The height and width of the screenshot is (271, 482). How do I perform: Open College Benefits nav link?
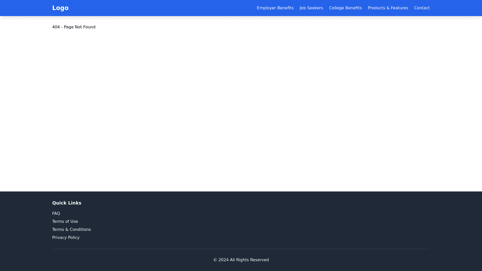pyautogui.click(x=345, y=8)
